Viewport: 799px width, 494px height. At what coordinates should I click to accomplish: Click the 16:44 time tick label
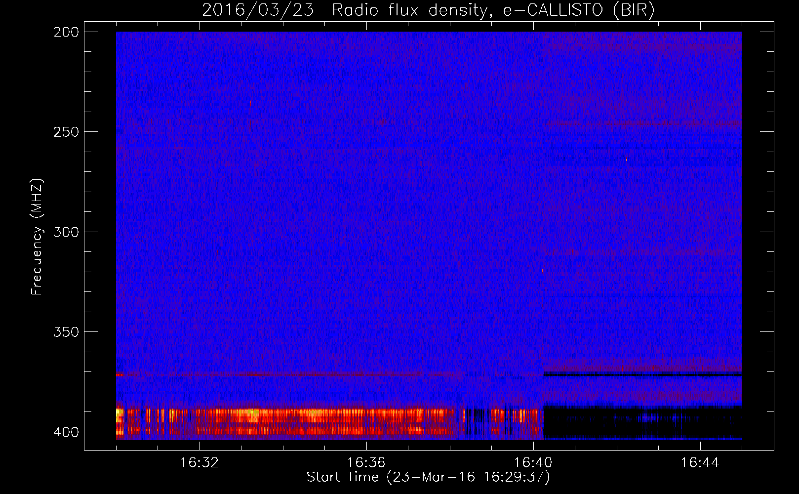coord(700,463)
